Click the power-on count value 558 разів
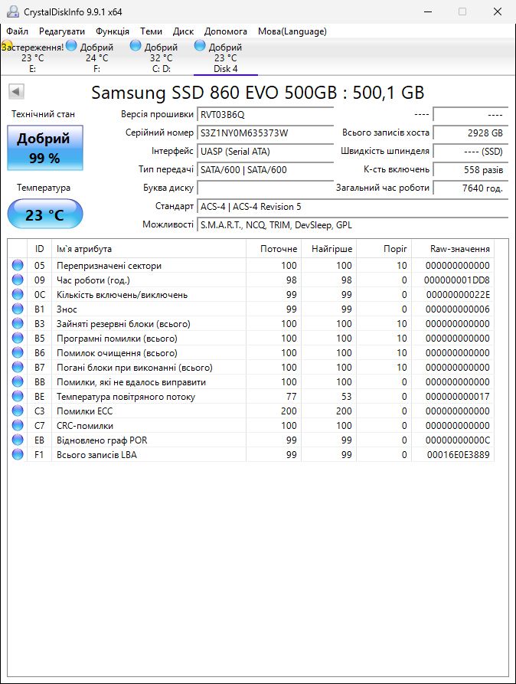The image size is (516, 684). tap(471, 170)
